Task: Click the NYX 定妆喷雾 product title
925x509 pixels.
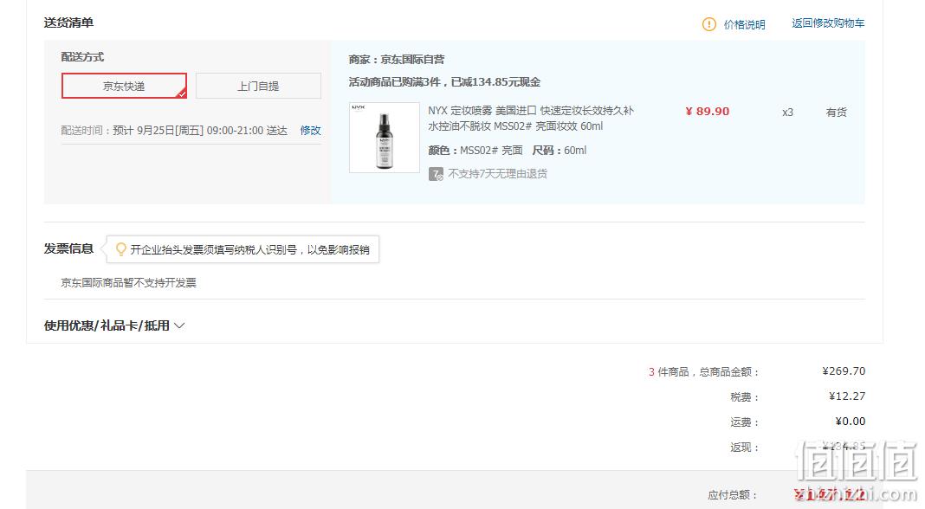Action: point(531,118)
